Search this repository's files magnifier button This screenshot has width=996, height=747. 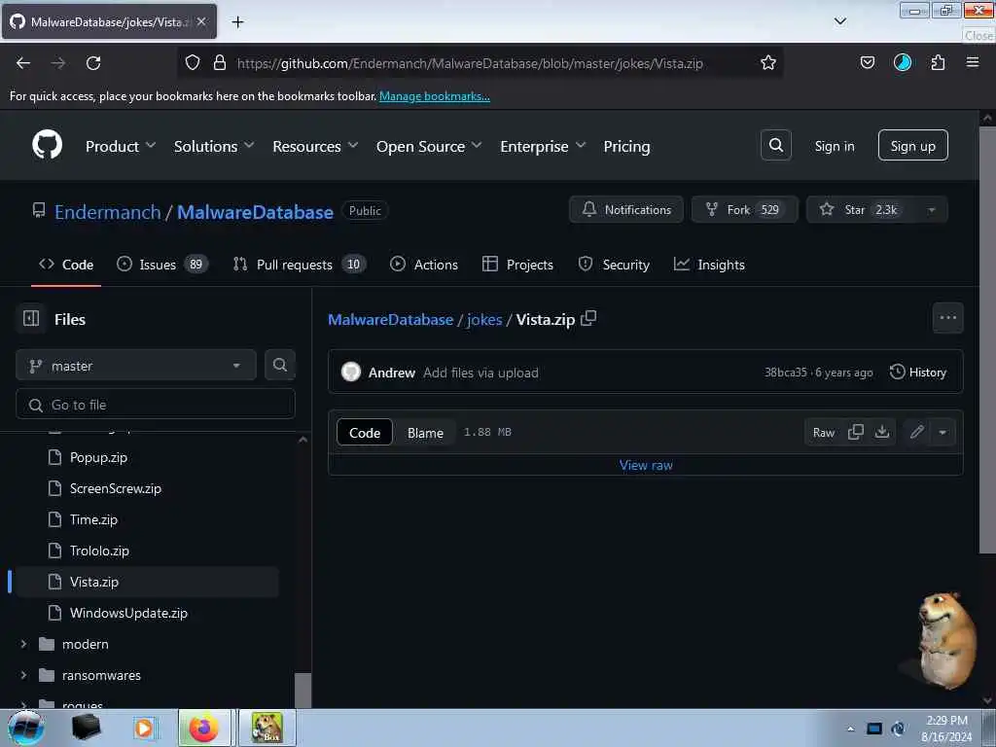tap(279, 366)
